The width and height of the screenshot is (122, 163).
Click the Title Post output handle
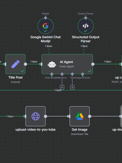[x=25, y=64]
